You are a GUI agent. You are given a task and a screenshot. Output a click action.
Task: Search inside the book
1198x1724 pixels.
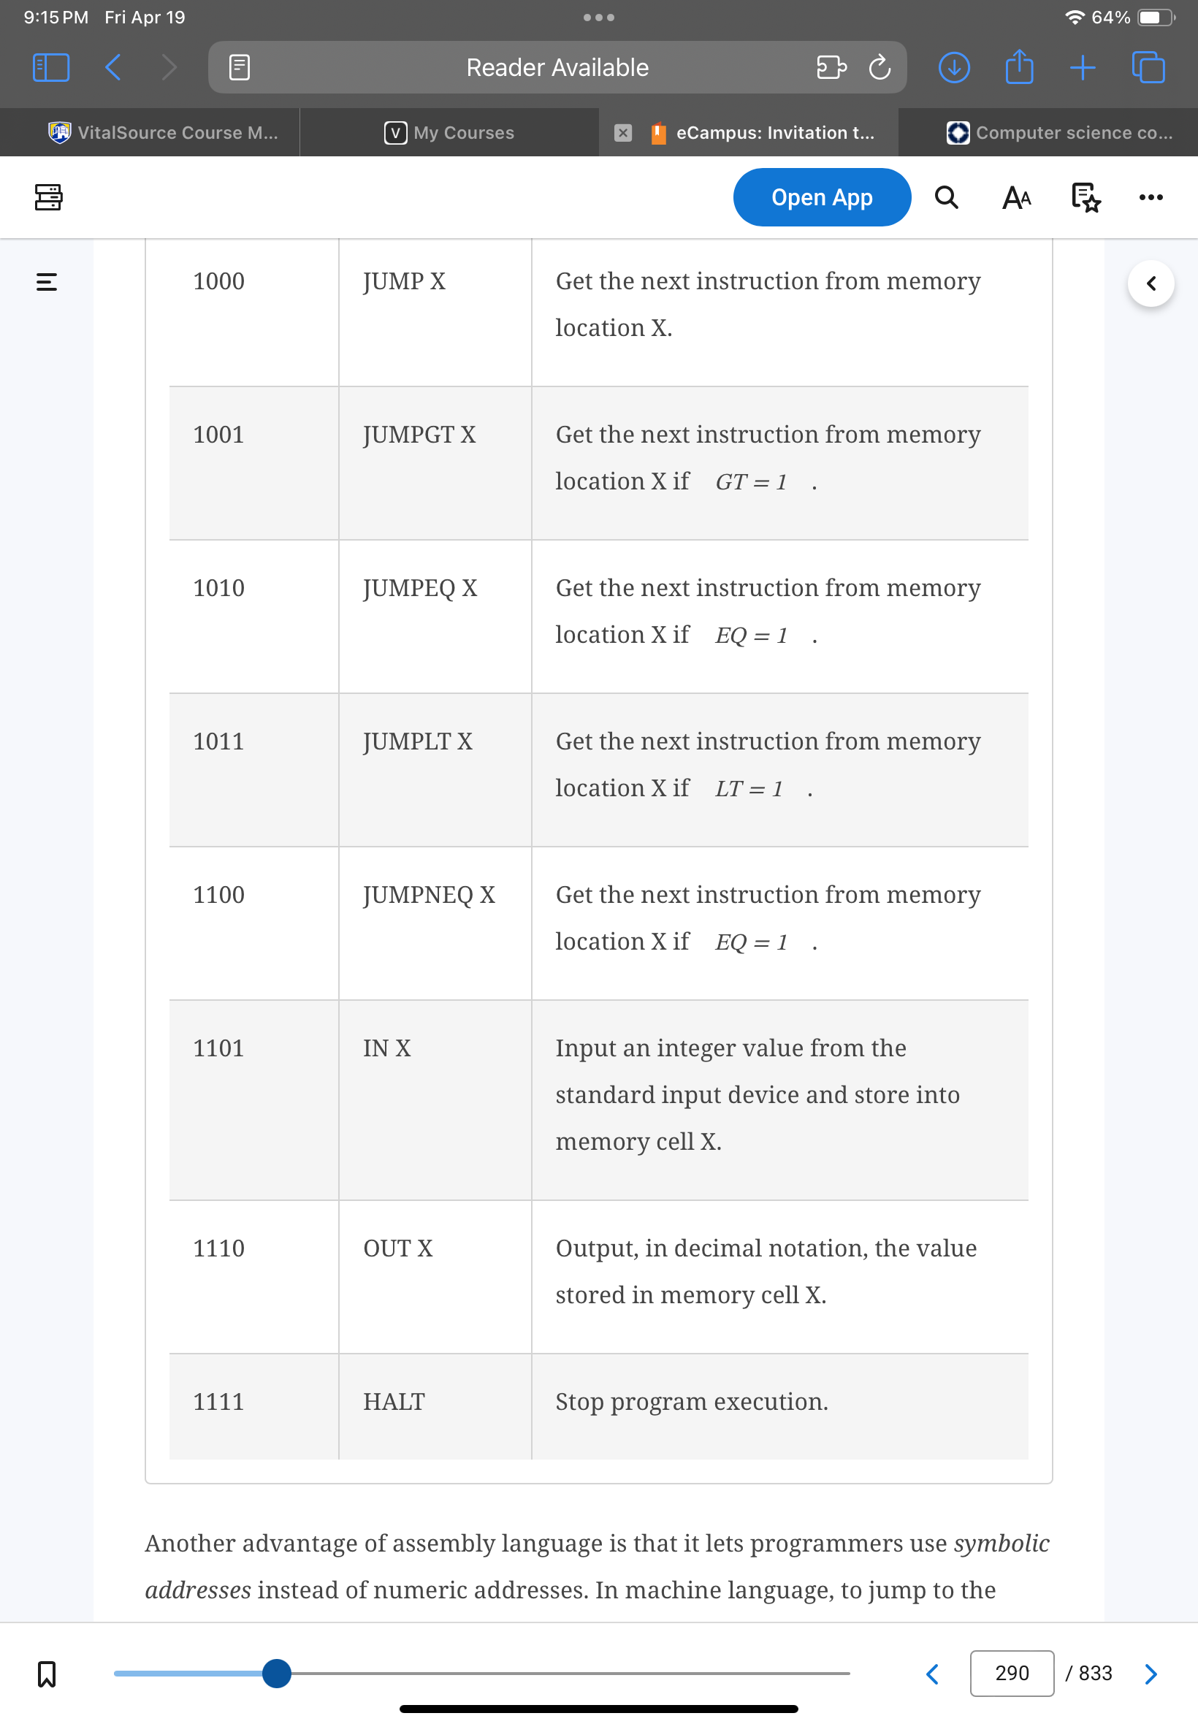[x=946, y=197]
